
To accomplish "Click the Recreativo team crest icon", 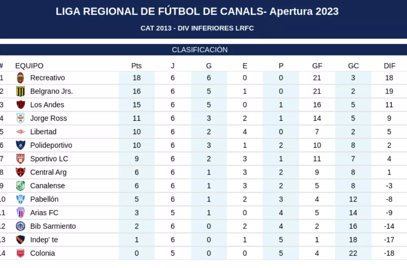I will pos(20,78).
